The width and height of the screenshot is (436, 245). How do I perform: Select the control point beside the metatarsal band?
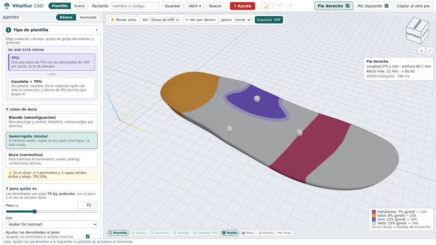point(299,132)
